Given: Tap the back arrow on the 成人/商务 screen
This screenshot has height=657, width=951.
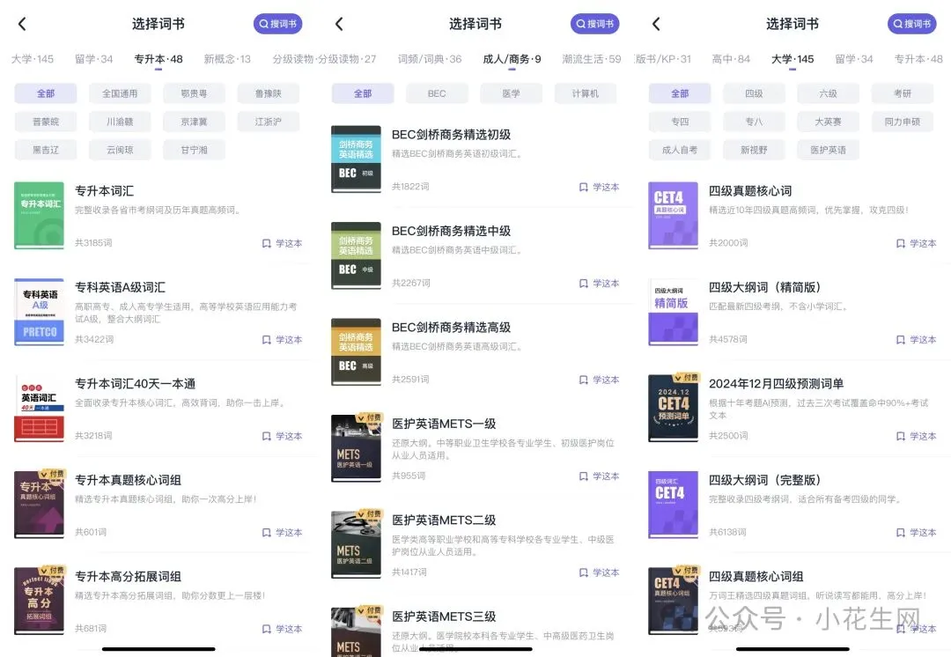Looking at the screenshot, I should click(x=339, y=25).
